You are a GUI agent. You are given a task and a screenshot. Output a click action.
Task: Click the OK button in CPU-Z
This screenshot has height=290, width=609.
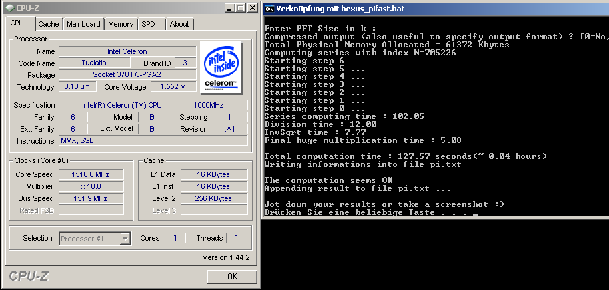[x=232, y=277]
